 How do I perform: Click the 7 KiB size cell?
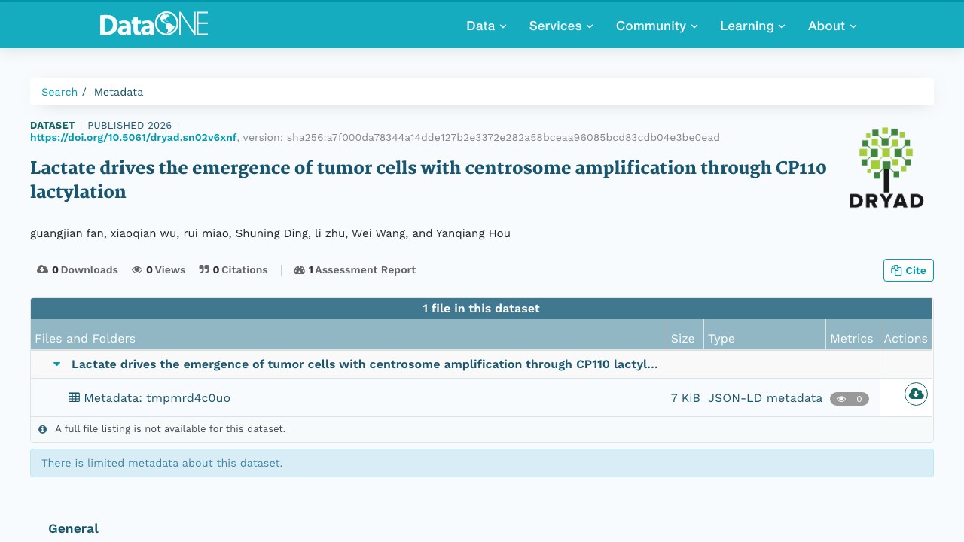pyautogui.click(x=685, y=398)
